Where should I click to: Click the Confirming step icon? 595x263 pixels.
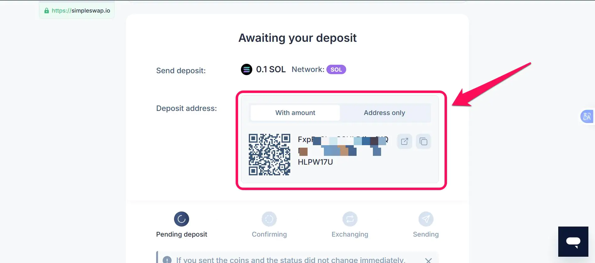(x=269, y=219)
